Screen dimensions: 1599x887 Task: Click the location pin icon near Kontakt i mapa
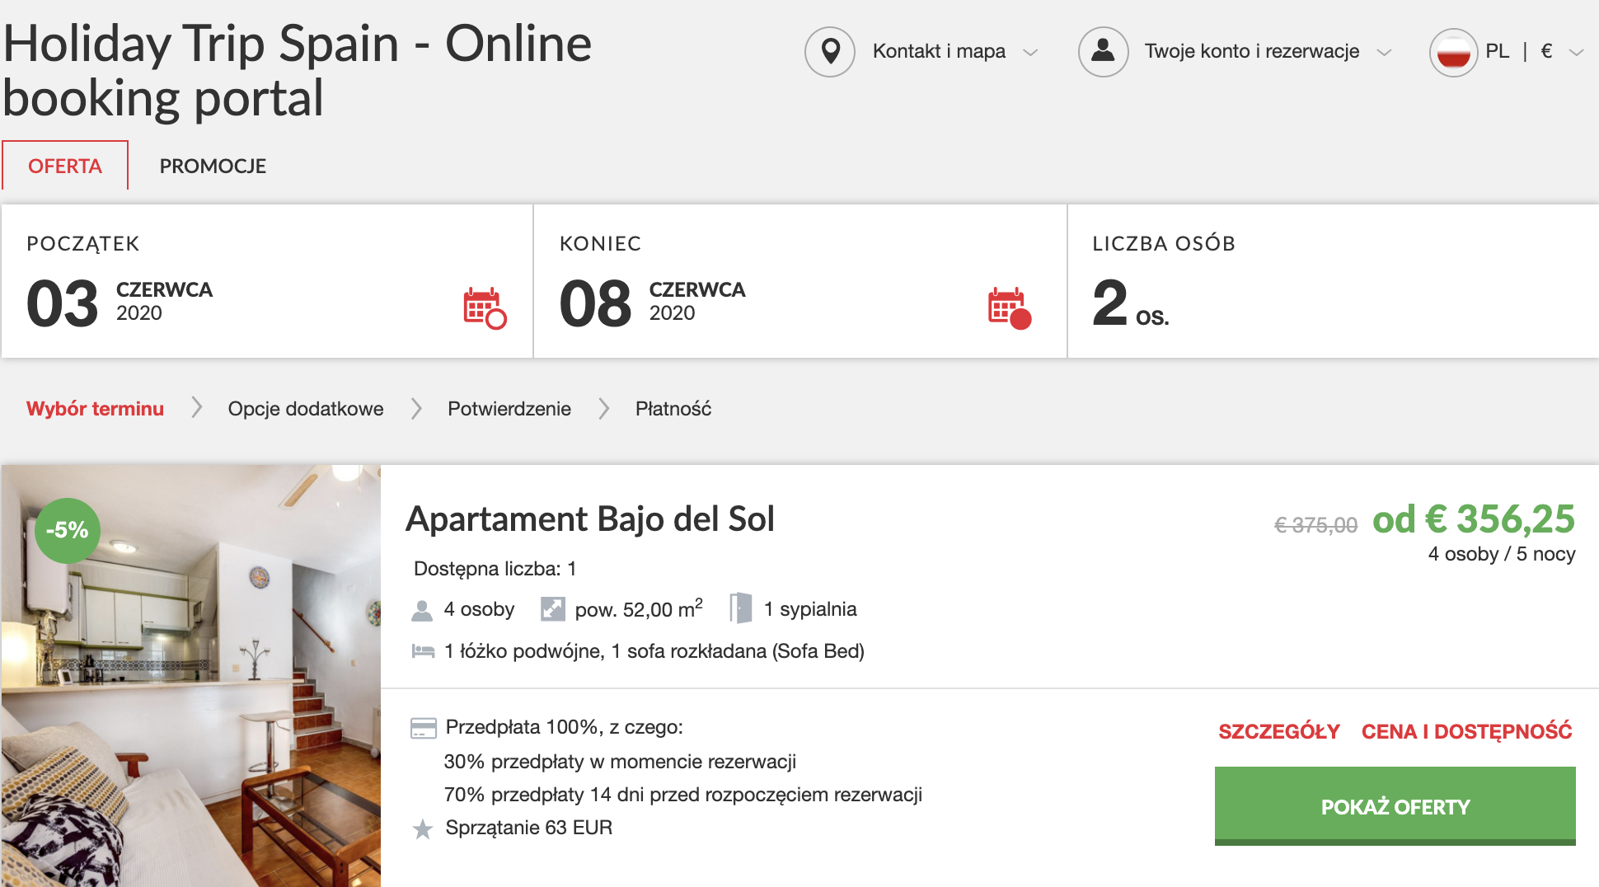pos(830,51)
